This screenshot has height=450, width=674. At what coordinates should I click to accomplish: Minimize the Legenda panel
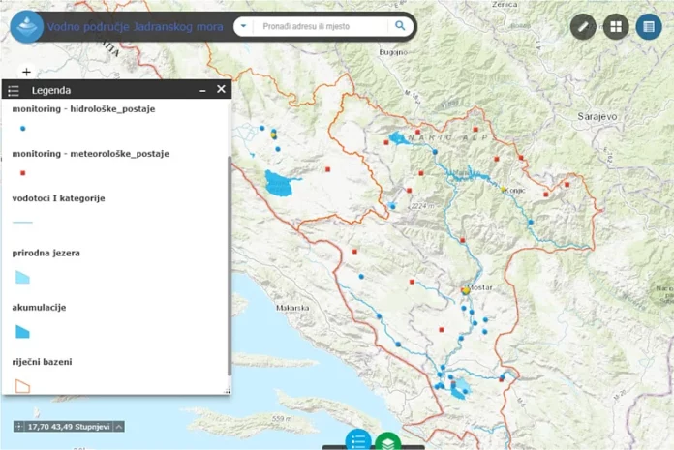point(202,90)
